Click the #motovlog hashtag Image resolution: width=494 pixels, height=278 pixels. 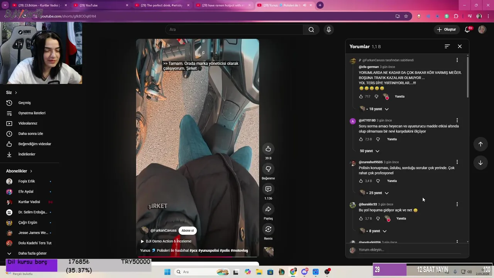coord(240,251)
